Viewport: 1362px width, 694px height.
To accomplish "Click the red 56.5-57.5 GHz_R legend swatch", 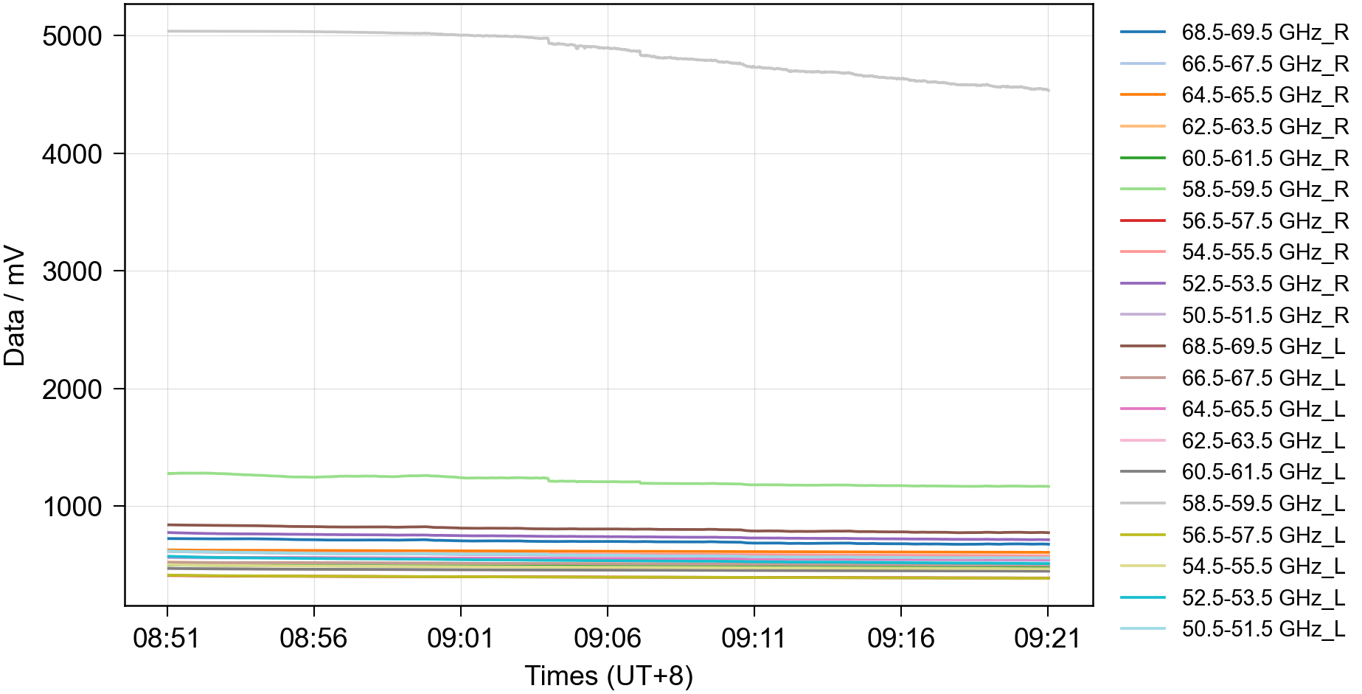I will (1142, 221).
